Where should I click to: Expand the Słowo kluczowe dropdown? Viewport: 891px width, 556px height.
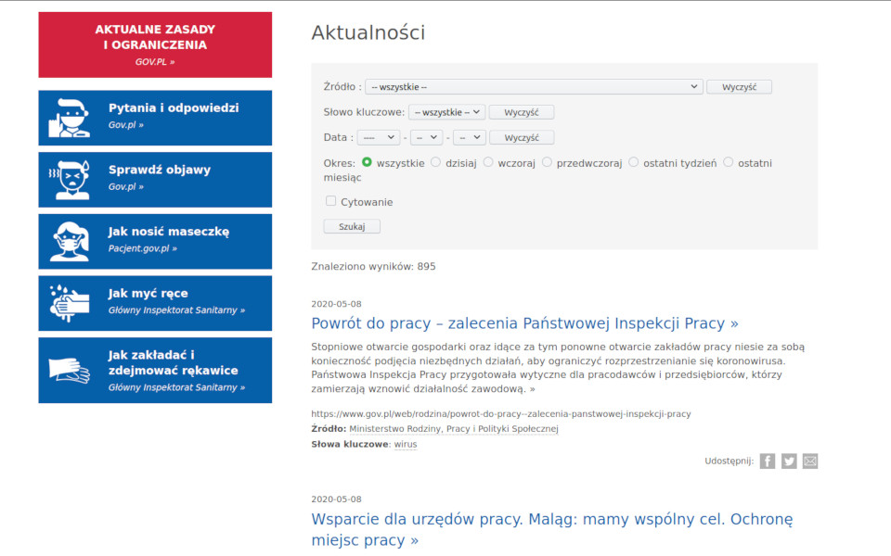click(446, 112)
